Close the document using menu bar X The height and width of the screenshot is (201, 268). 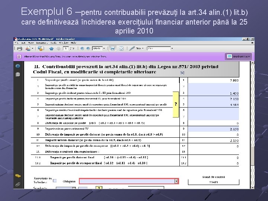point(252,43)
